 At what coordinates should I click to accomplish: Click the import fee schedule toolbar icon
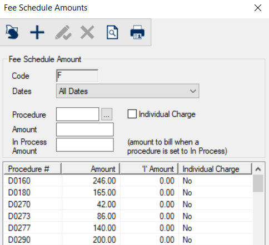(x=12, y=32)
